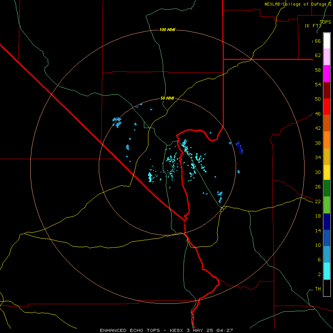Viewport: 333px width, 333px height.
Task: Click the legend scale value 50
Action: pos(318,99)
